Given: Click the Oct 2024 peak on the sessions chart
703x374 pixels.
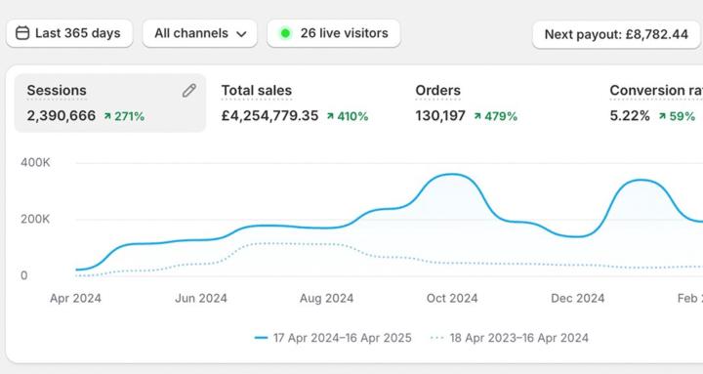Looking at the screenshot, I should pos(452,174).
